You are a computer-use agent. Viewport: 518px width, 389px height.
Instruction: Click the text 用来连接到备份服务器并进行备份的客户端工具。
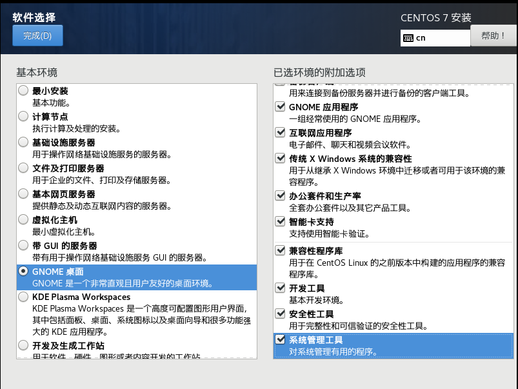pos(379,93)
